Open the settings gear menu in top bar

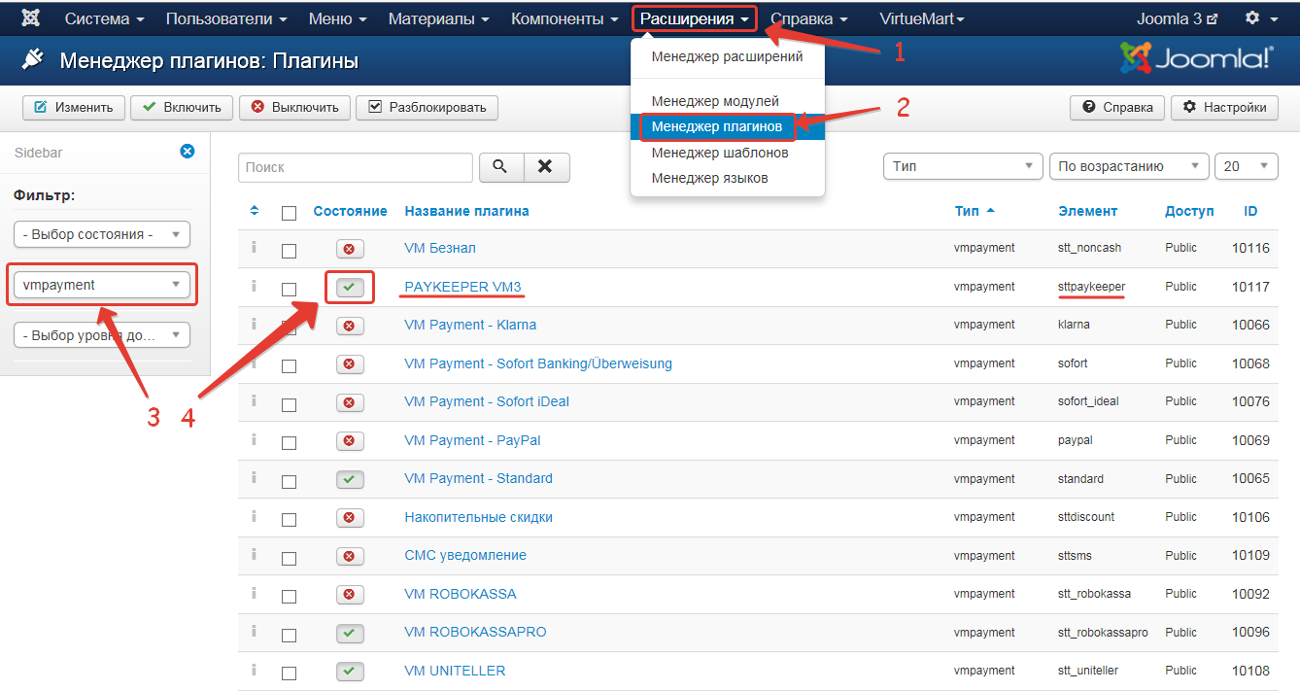(1258, 18)
